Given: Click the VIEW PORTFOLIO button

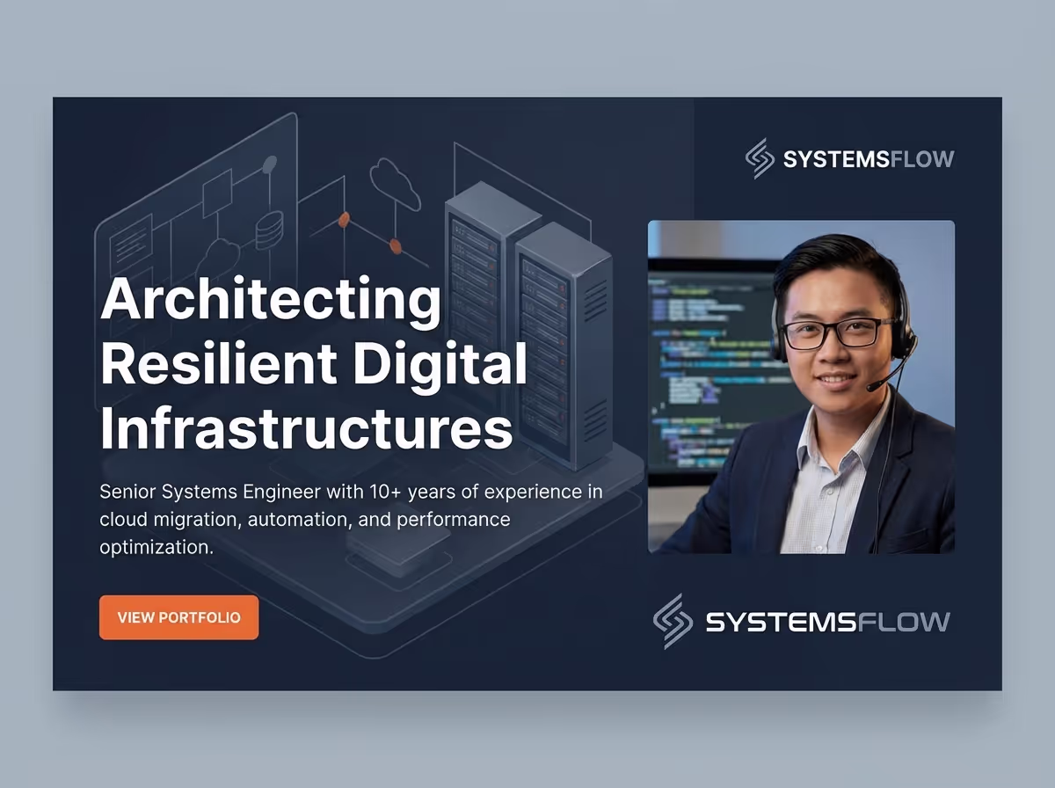Looking at the screenshot, I should click(x=178, y=617).
